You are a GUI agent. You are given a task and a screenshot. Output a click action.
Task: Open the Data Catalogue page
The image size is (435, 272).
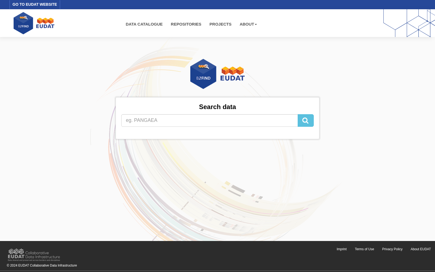click(x=144, y=24)
